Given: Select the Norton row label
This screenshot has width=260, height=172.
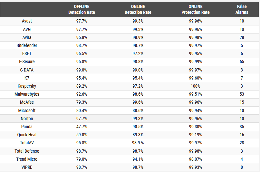Looking at the screenshot, I should 27,119.
